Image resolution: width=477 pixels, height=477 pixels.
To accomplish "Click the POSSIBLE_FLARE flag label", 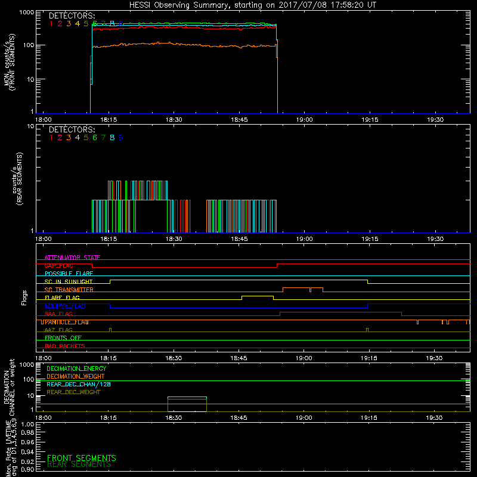I will point(69,274).
